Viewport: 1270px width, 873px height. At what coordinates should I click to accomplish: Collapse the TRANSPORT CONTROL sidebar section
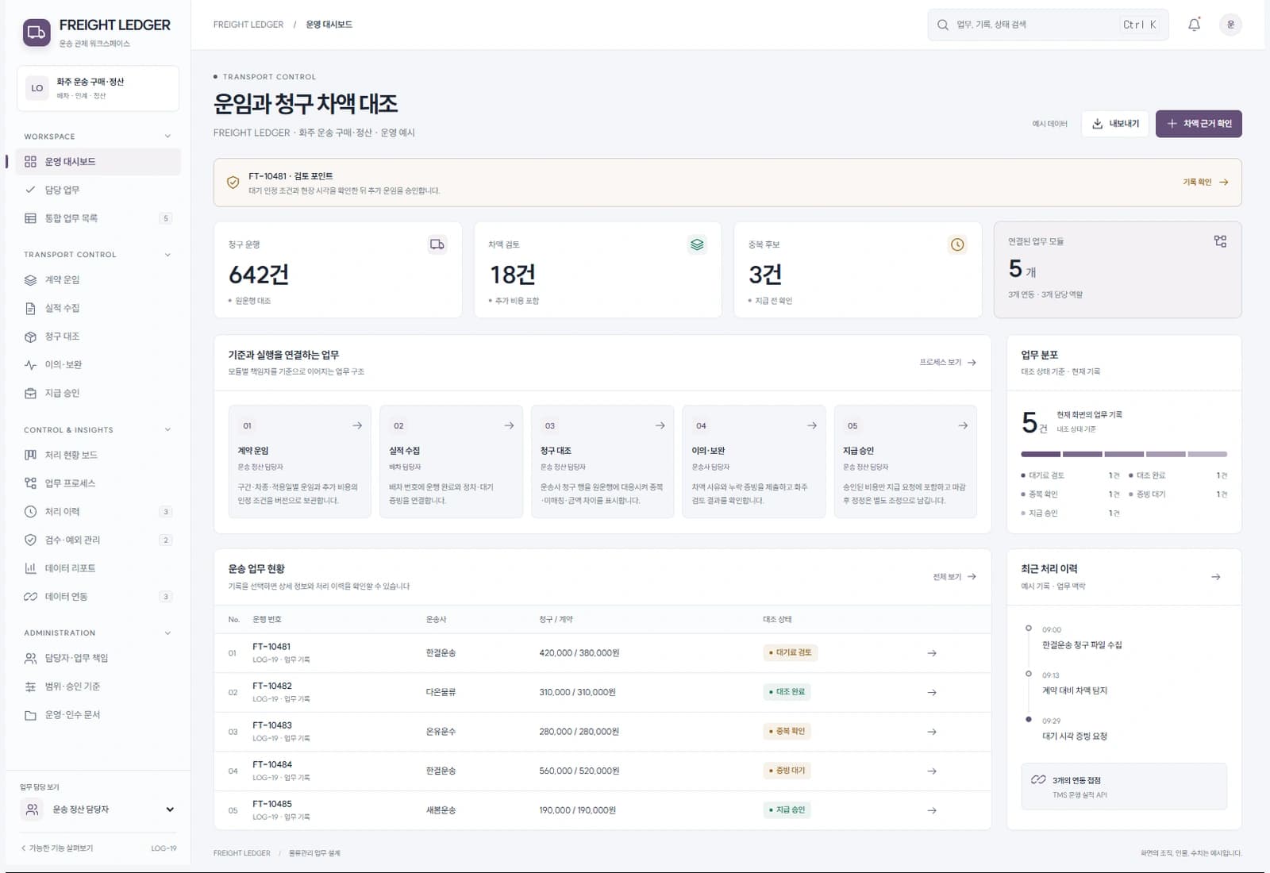click(x=167, y=255)
